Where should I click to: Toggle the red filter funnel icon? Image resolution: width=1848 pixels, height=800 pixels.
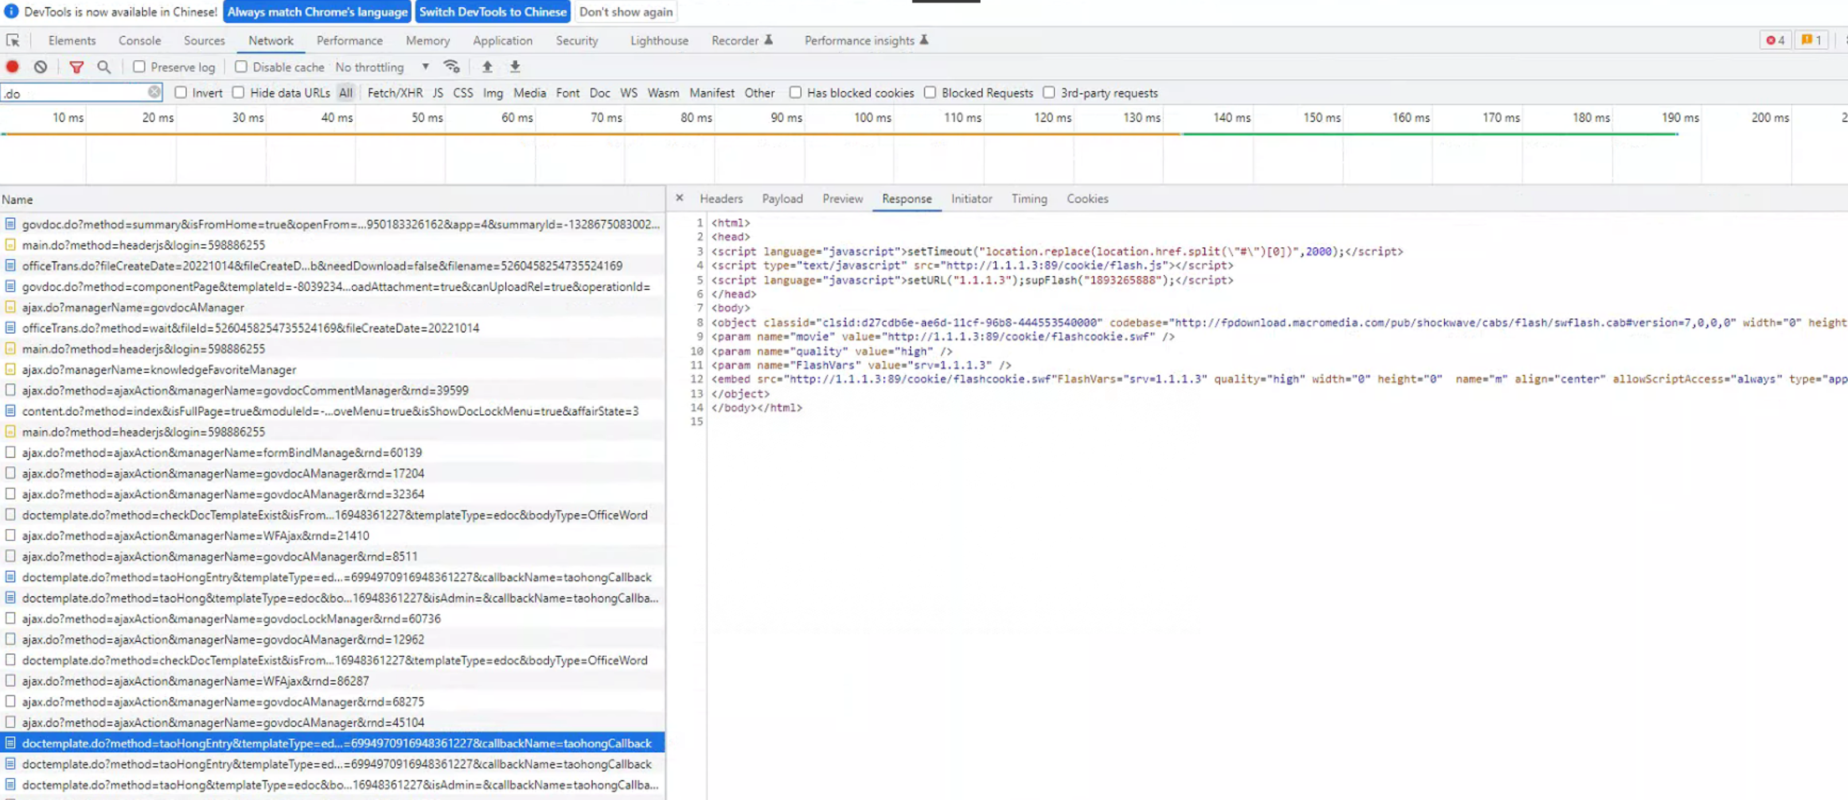pyautogui.click(x=76, y=67)
